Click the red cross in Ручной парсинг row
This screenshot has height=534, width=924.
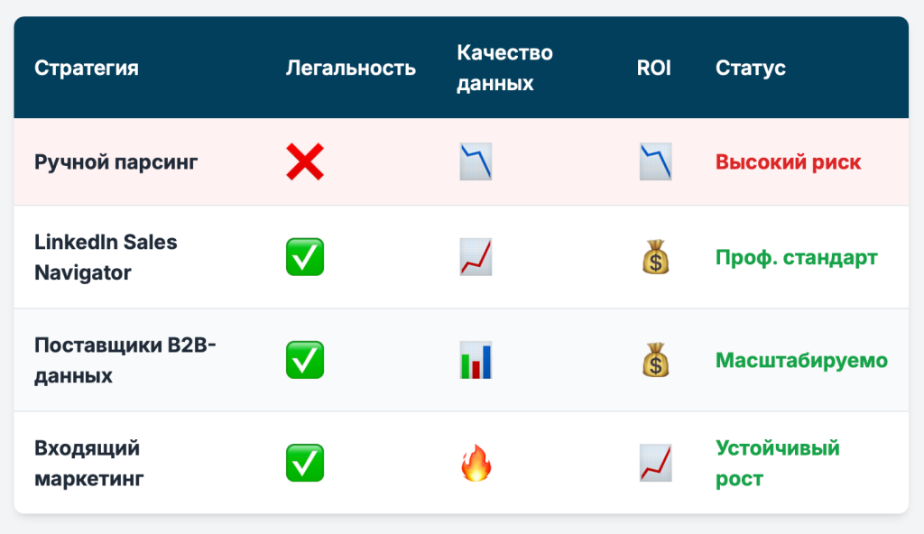[x=305, y=161]
